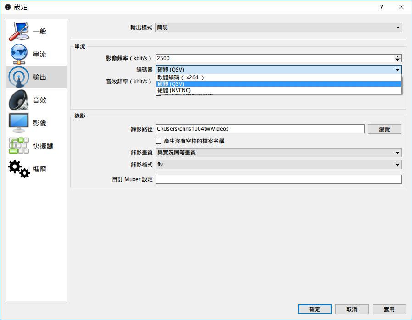The height and width of the screenshot is (320, 412).
Task: Click the 自訂 Muxer 設定 input field
Action: [278, 179]
